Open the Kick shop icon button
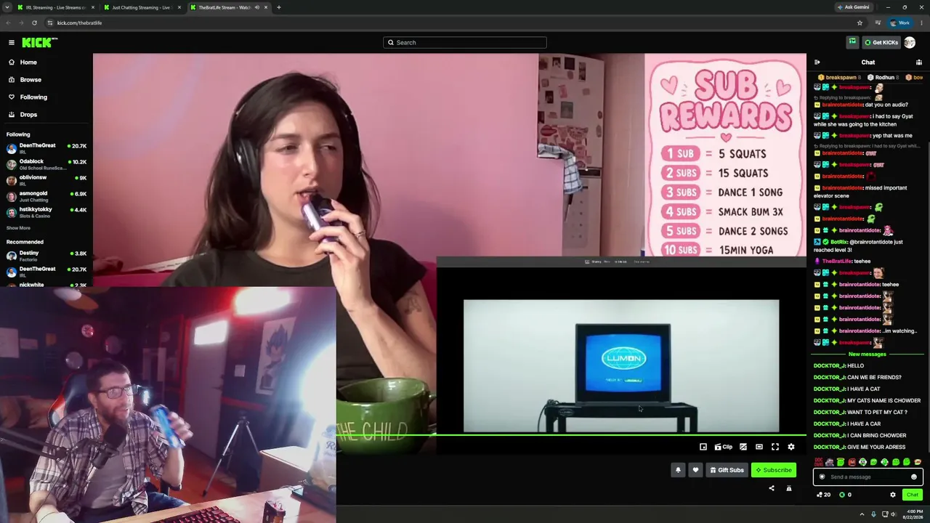930x523 pixels. pyautogui.click(x=852, y=42)
